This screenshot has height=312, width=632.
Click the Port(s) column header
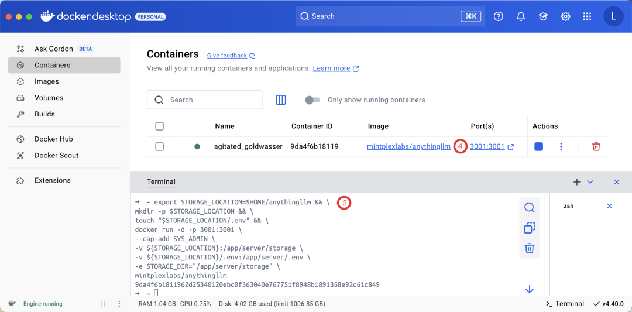click(482, 126)
